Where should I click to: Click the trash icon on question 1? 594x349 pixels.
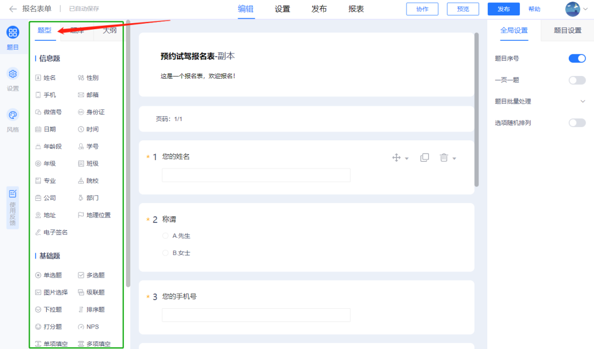(x=444, y=157)
